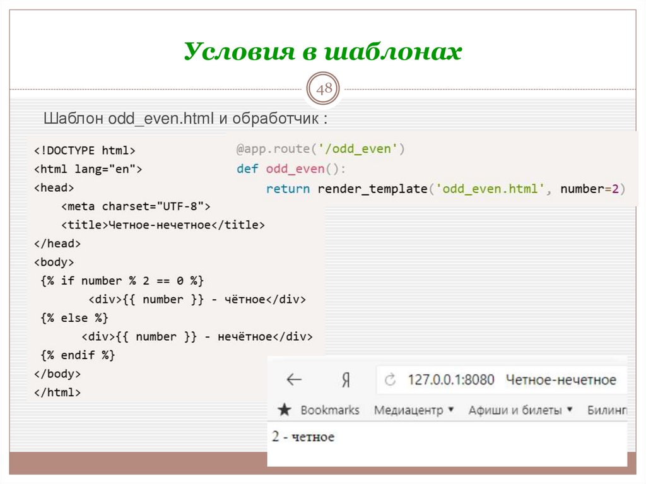The image size is (646, 484).
Task: Click the Четное-нечетное page title in address bar
Action: tap(561, 380)
